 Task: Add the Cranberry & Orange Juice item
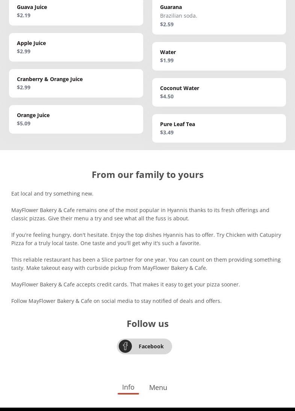[x=76, y=83]
